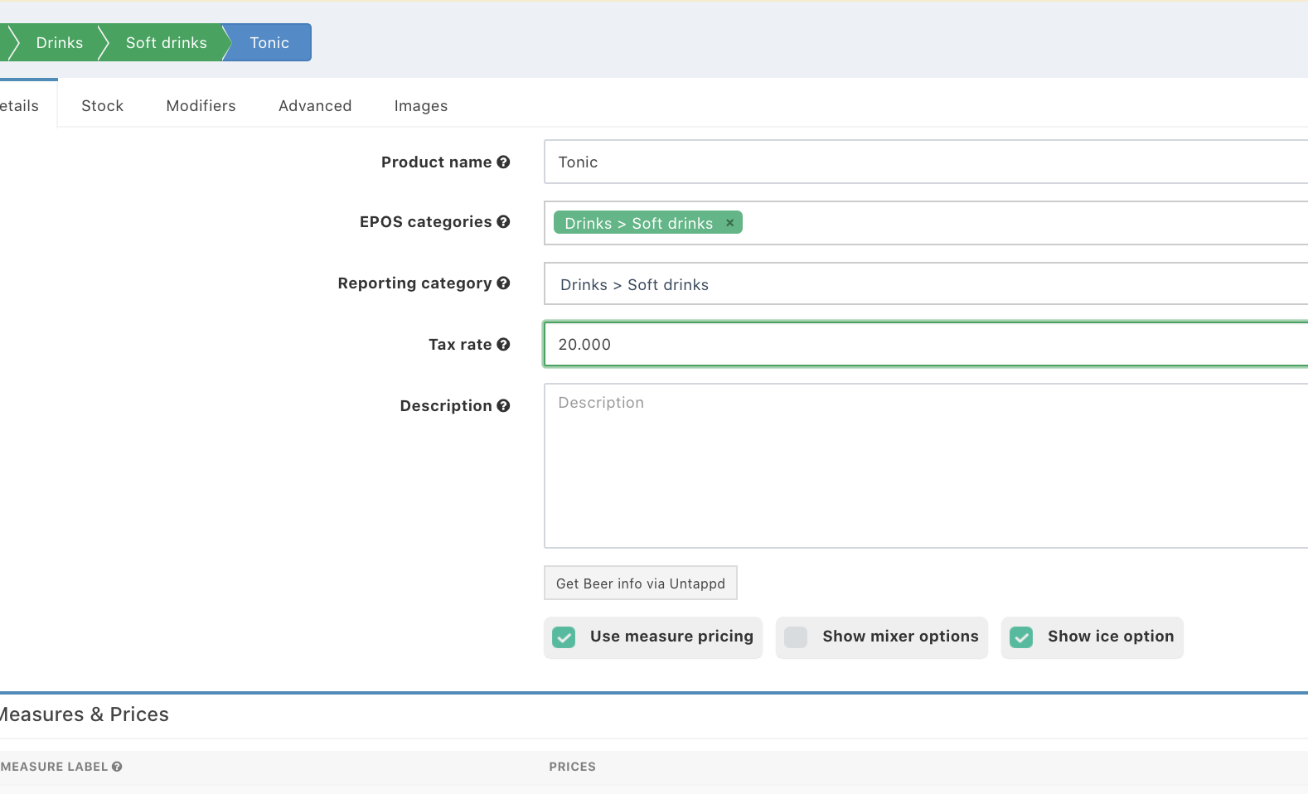This screenshot has width=1308, height=794.
Task: Disable the Use measure pricing checkbox
Action: (564, 637)
